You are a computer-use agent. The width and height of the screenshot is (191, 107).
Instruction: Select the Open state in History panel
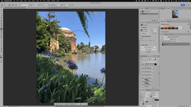click(x=149, y=14)
